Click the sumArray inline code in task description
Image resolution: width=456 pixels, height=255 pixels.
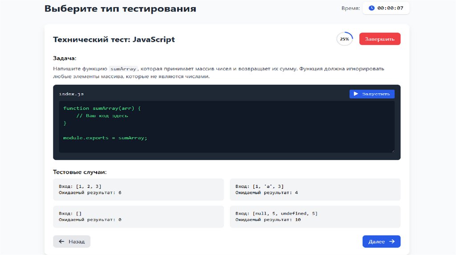pyautogui.click(x=123, y=69)
